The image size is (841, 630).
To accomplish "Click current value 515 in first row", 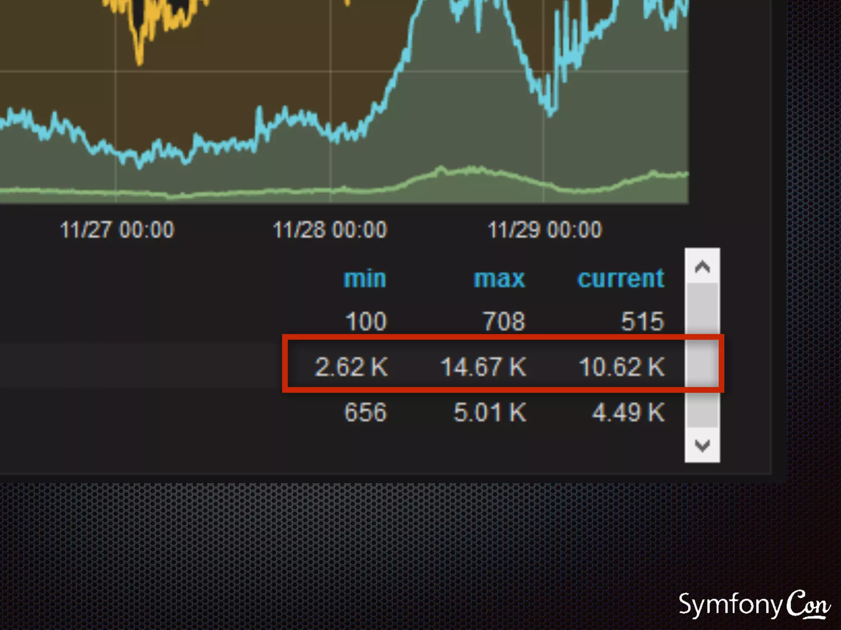I will [x=642, y=321].
